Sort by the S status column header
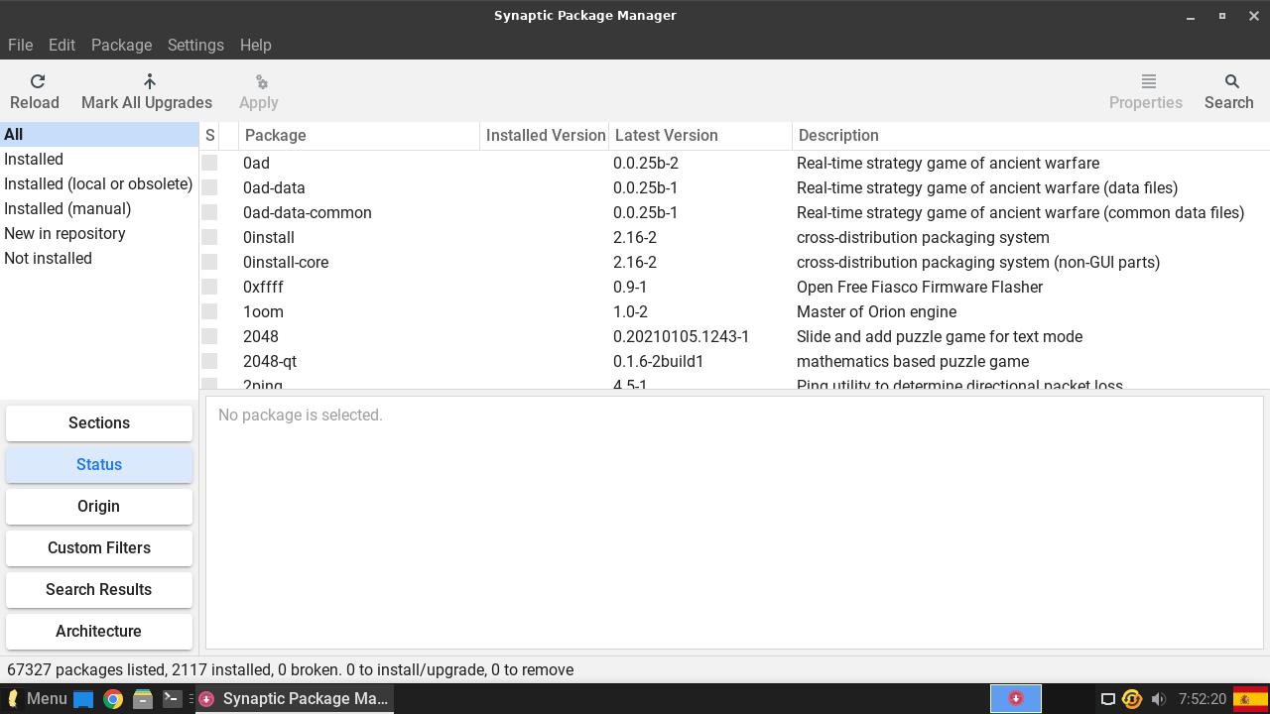The height and width of the screenshot is (714, 1270). [x=209, y=135]
